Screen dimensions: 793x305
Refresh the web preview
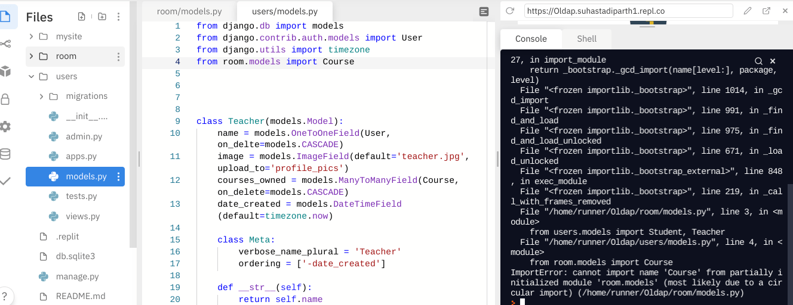(510, 11)
